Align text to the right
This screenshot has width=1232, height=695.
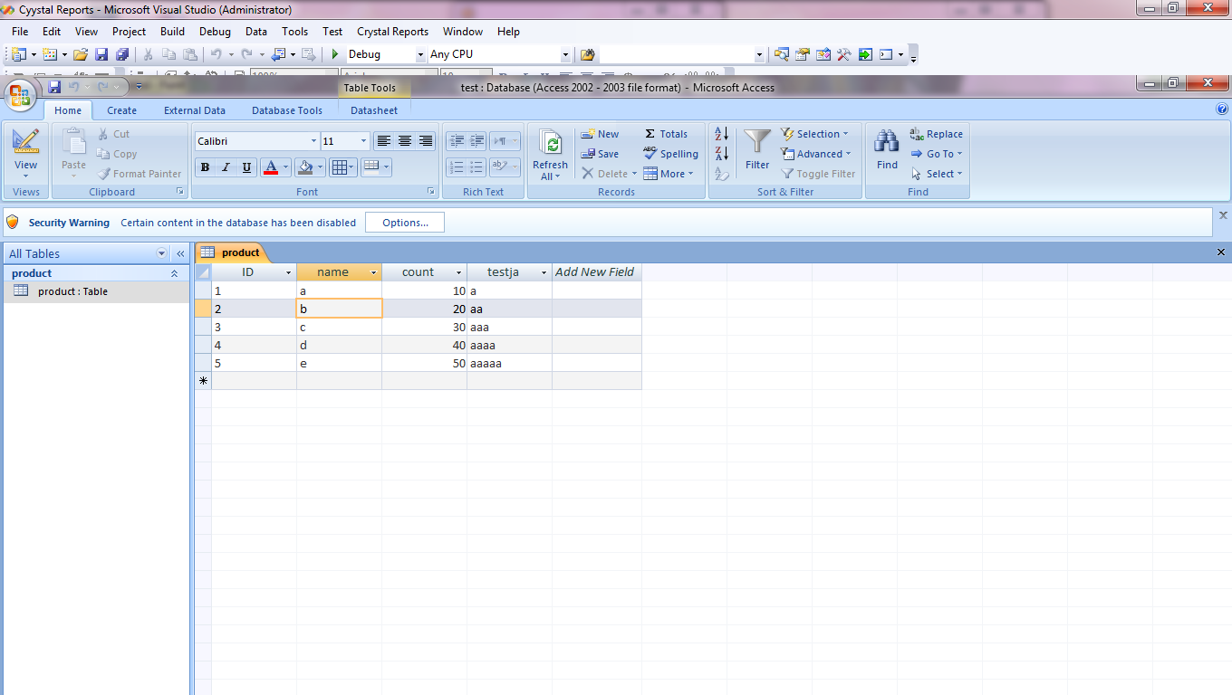tap(426, 141)
